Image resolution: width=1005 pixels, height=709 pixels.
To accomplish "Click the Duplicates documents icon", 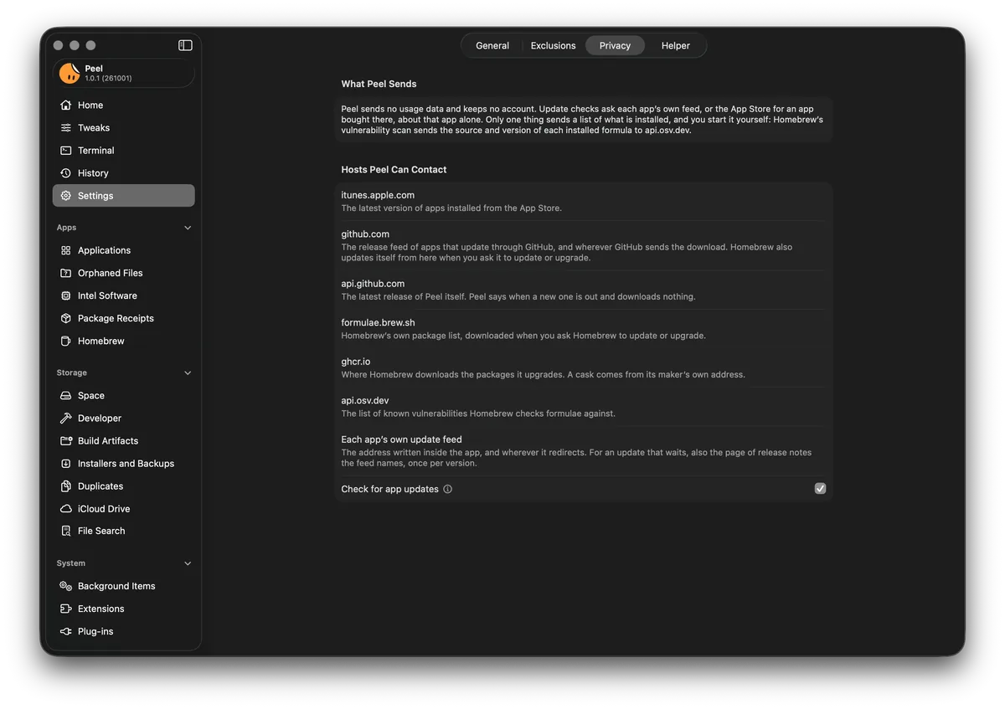I will (66, 486).
